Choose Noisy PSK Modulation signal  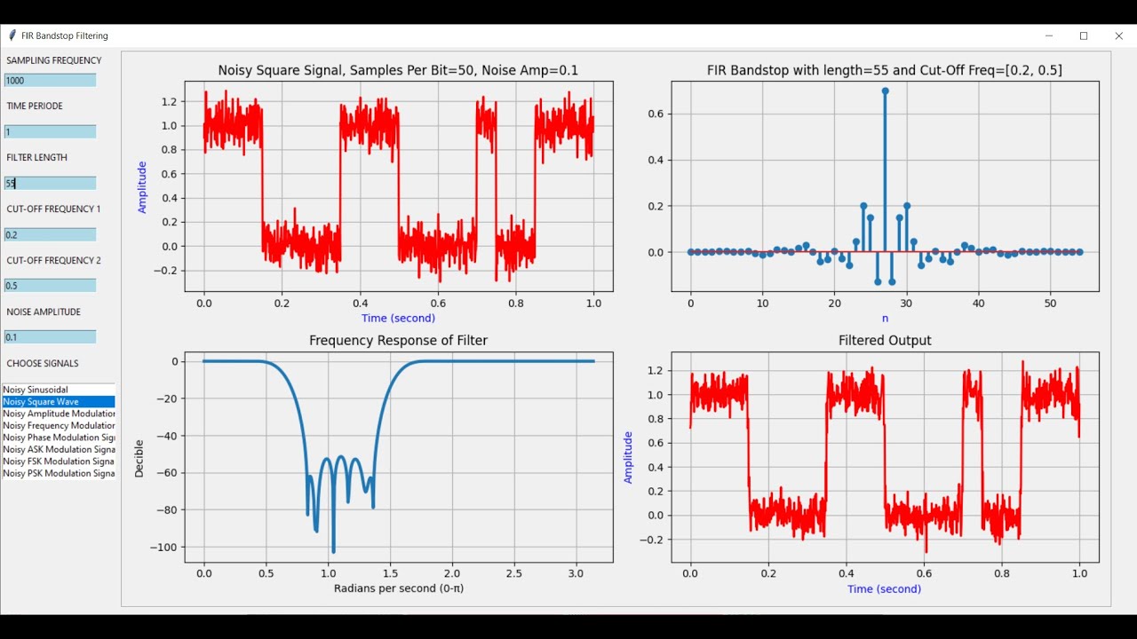tap(59, 474)
